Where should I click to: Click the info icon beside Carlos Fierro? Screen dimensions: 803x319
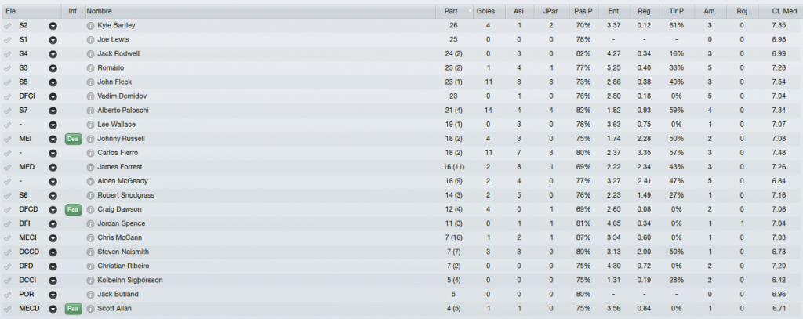pos(90,153)
